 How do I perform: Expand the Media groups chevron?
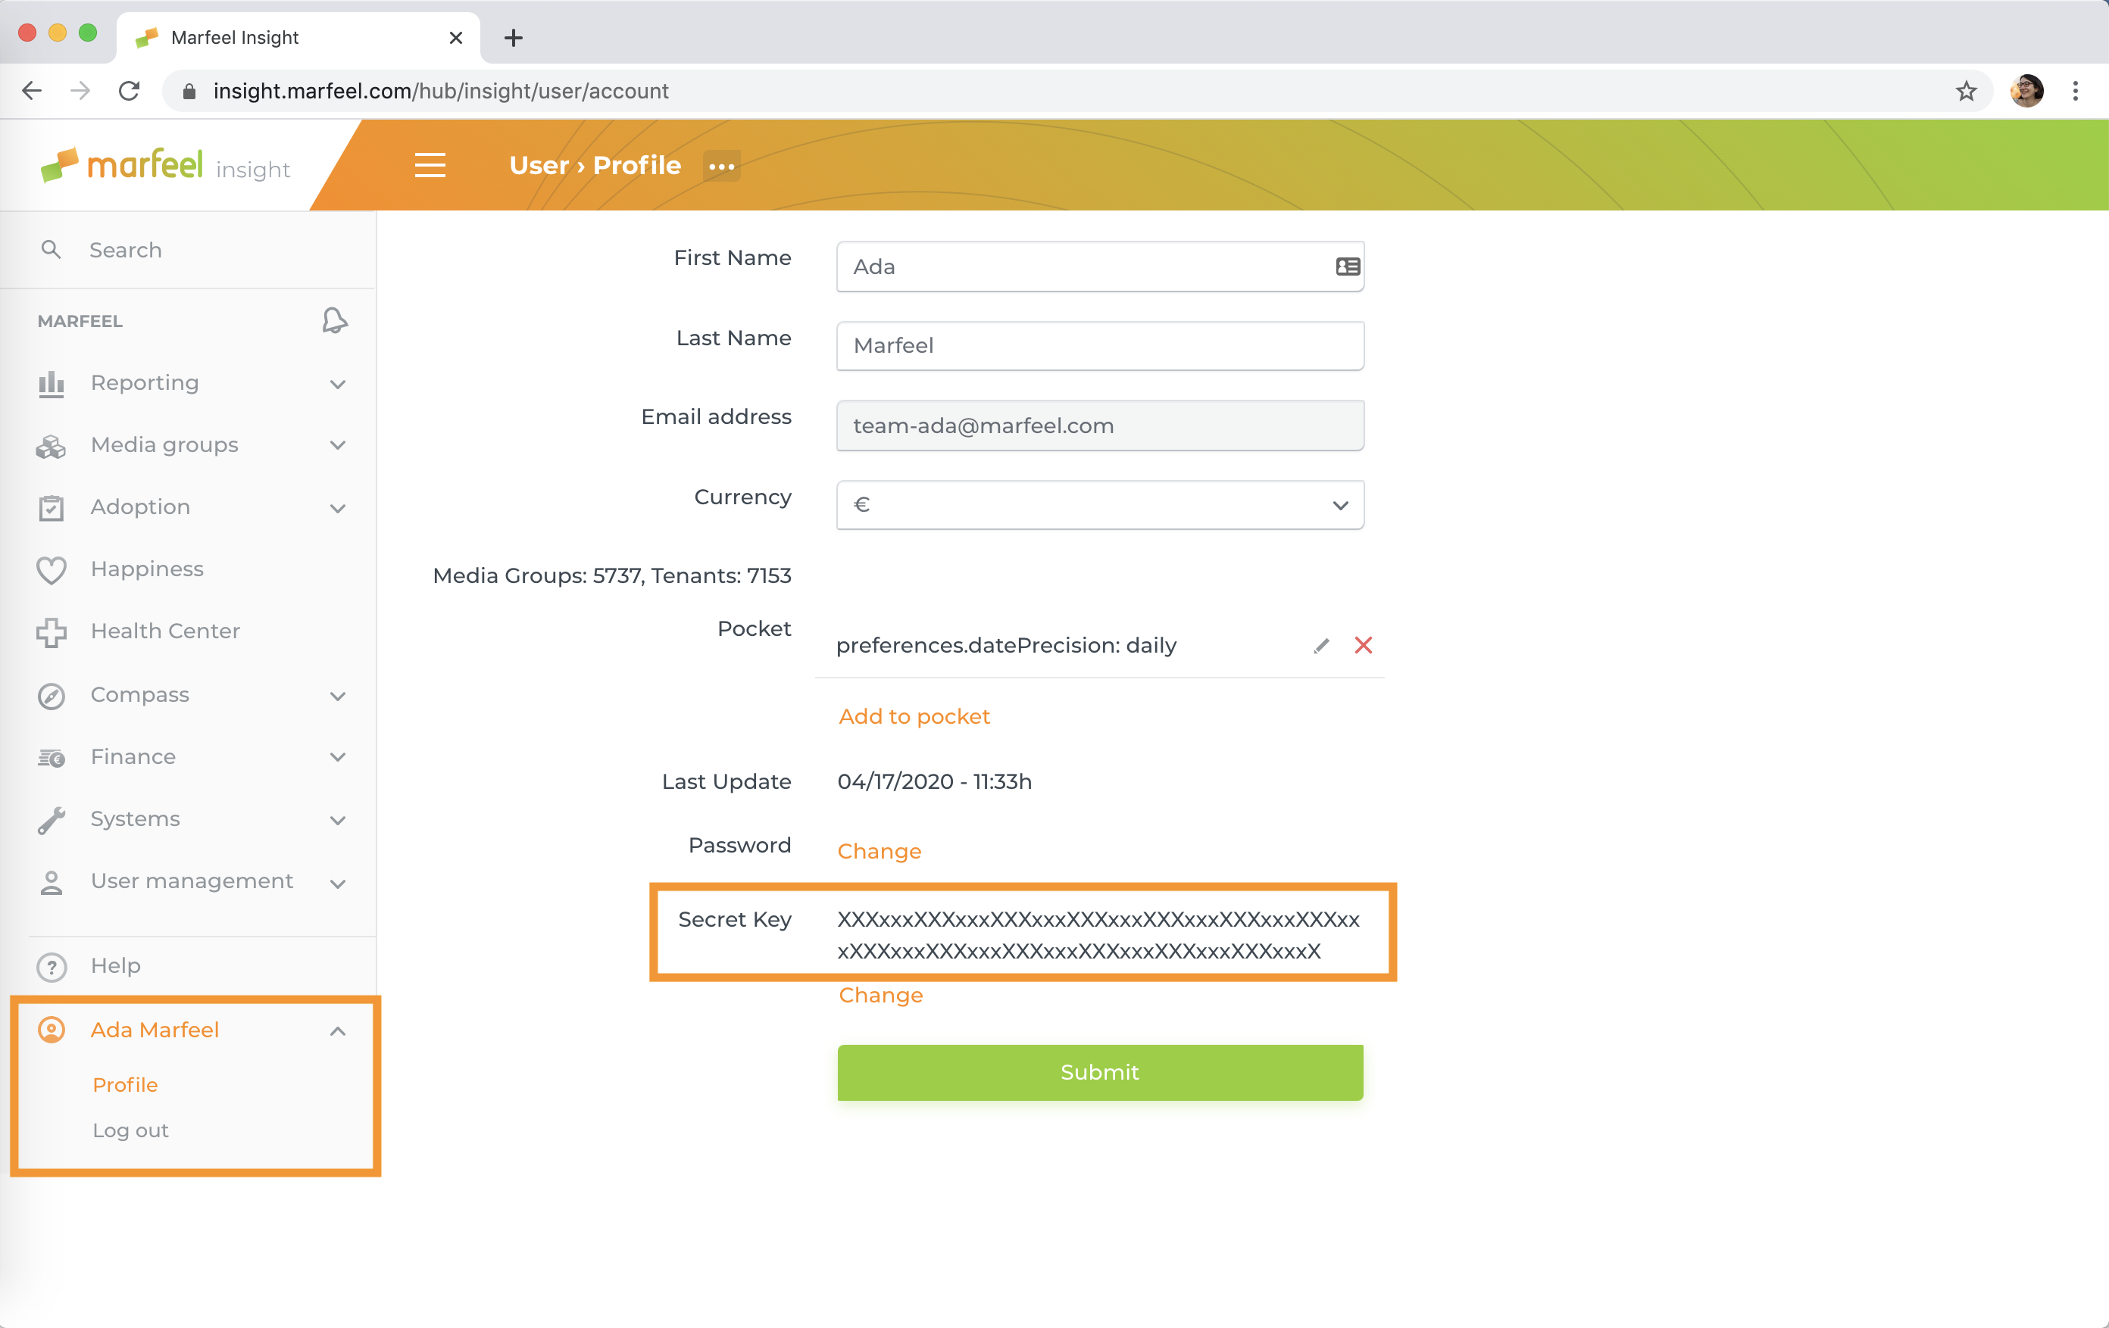[x=338, y=446]
